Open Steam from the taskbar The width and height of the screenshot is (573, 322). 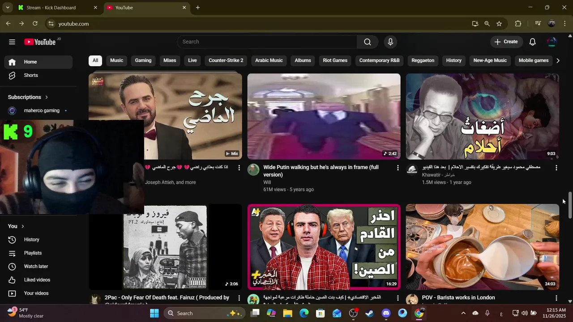pos(369,313)
